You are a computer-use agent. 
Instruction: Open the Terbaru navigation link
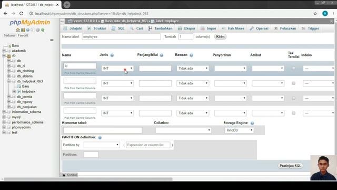pyautogui.click(x=9, y=35)
